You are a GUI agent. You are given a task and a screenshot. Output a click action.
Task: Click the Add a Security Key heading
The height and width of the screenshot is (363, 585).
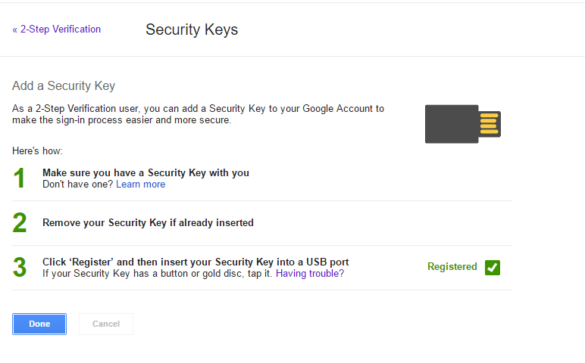(64, 86)
